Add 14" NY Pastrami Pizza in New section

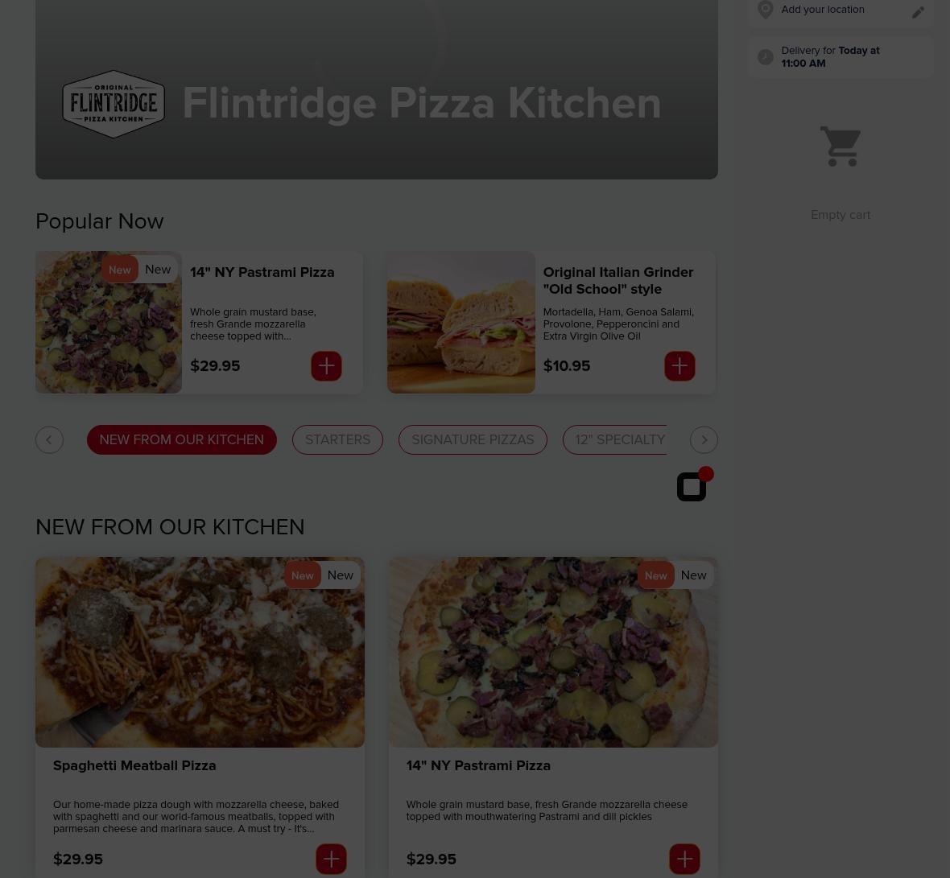[684, 859]
